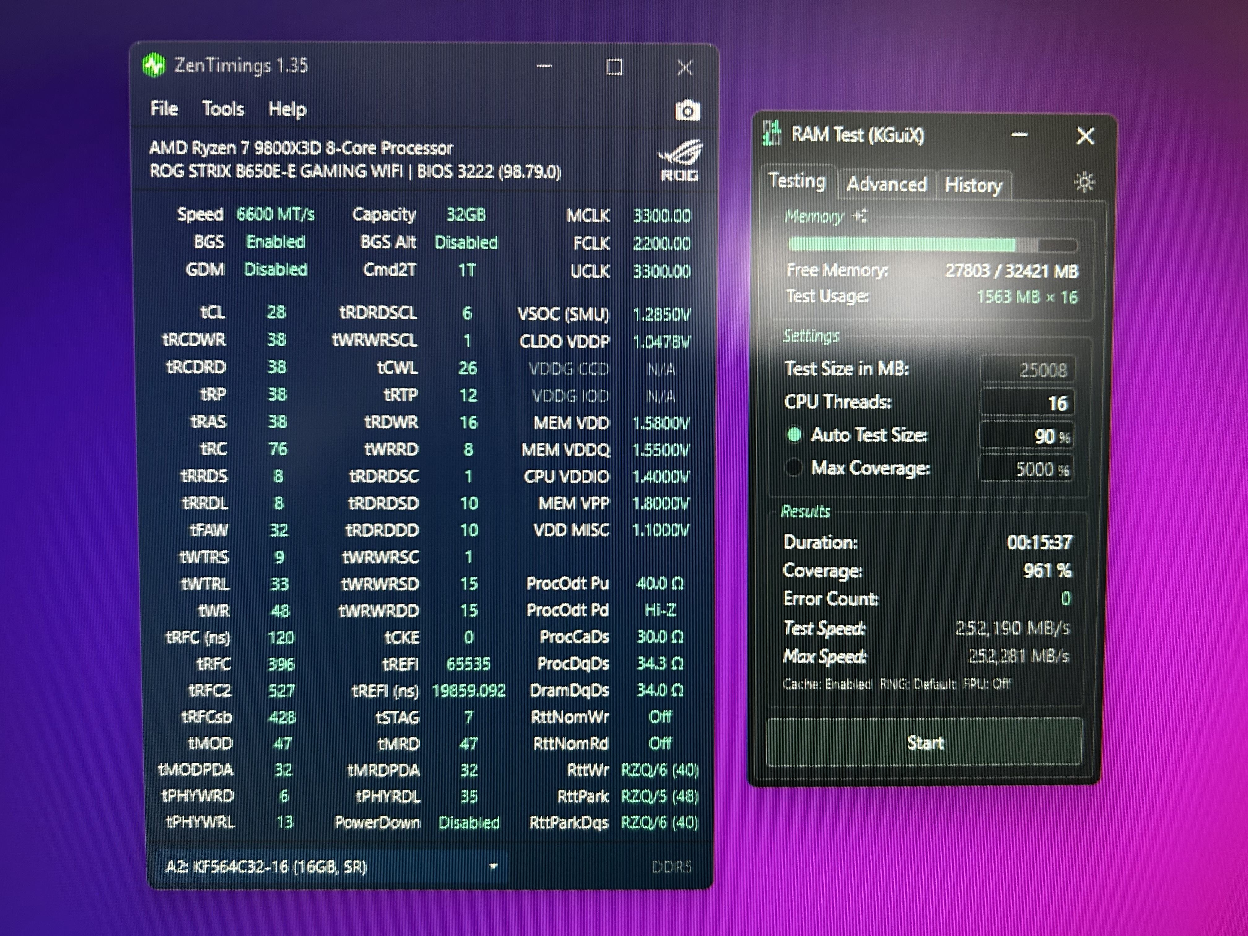Click the ZenTimings app logo icon
Image resolution: width=1248 pixels, height=936 pixels.
(154, 65)
